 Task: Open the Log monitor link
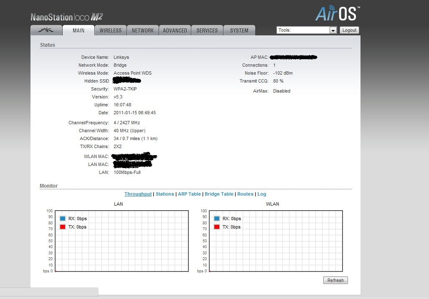pos(261,194)
